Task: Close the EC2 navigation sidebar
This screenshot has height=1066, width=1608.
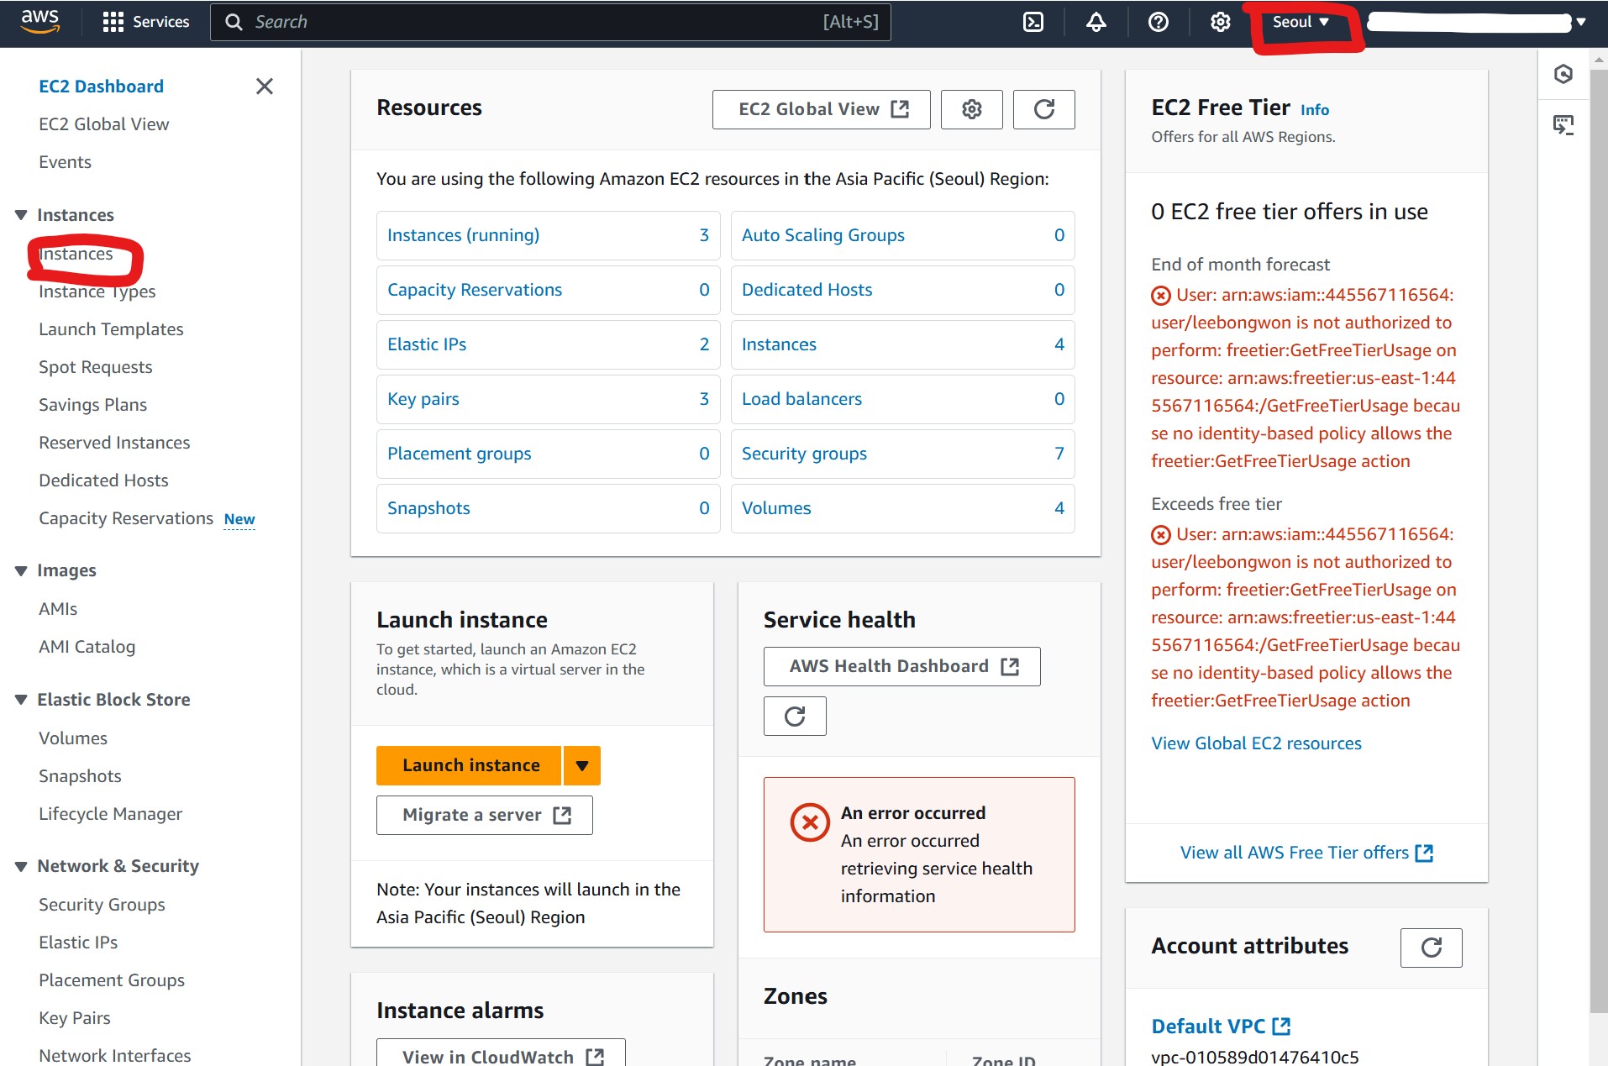Action: (265, 87)
